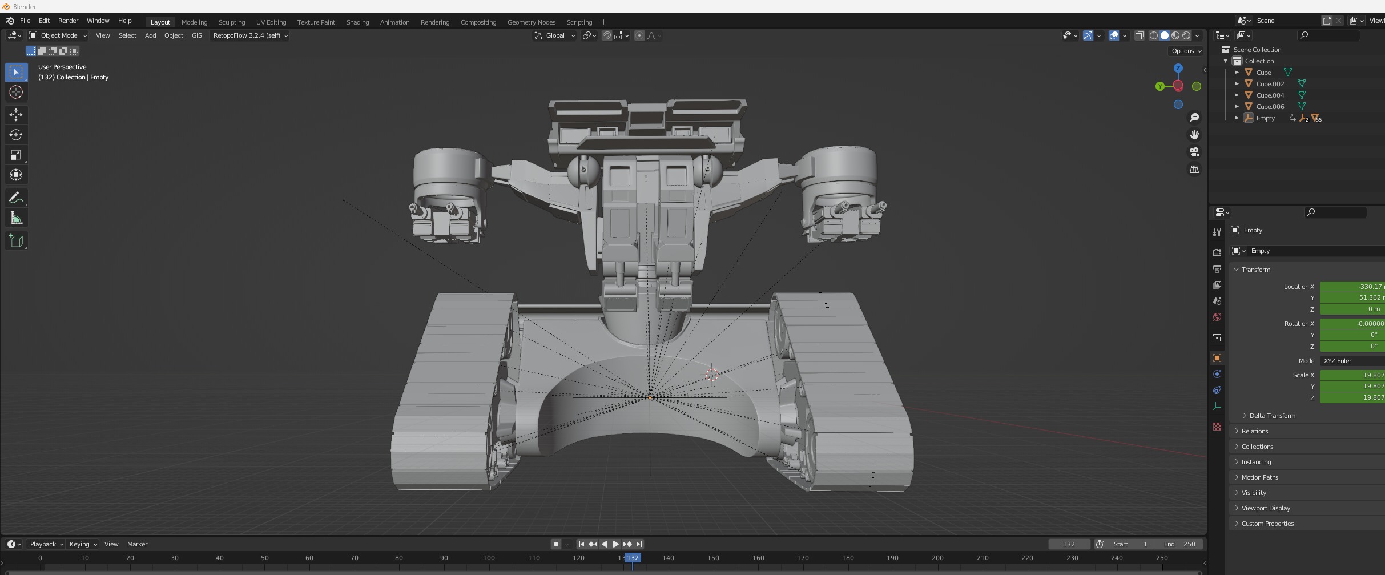The width and height of the screenshot is (1385, 575).
Task: Select the Annotate tool
Action: click(16, 198)
